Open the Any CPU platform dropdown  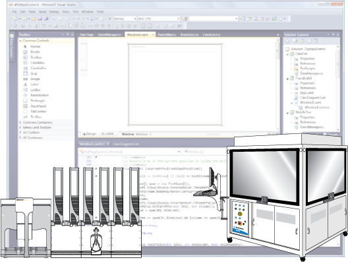coord(159,19)
